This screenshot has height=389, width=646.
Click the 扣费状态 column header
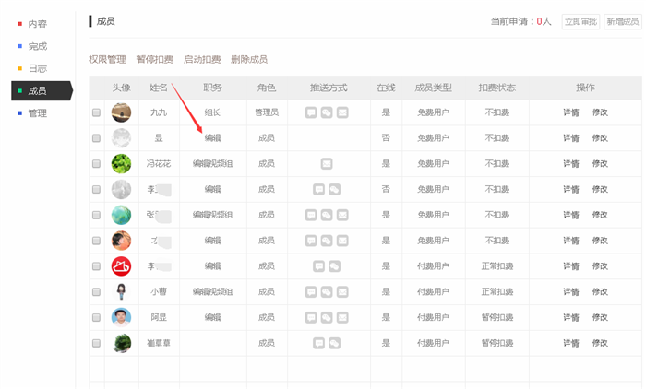click(496, 88)
